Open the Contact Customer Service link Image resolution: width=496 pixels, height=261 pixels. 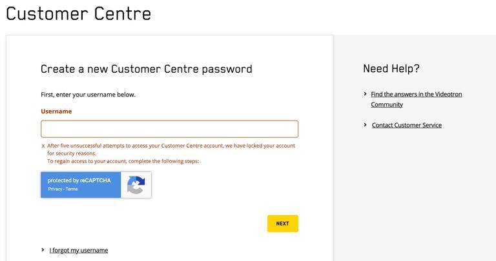click(x=407, y=125)
